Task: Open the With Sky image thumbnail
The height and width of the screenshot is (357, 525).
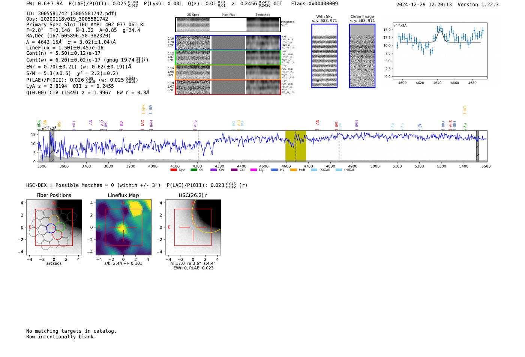Action: [324, 56]
